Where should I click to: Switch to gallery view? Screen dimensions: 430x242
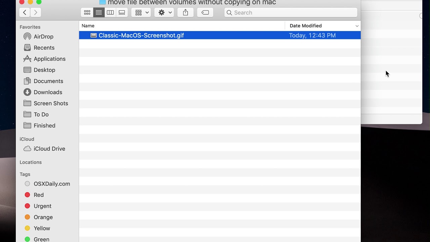pyautogui.click(x=122, y=12)
